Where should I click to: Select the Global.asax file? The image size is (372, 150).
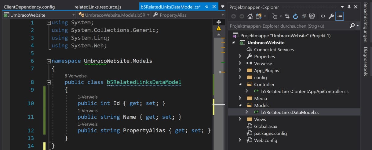click(x=266, y=126)
